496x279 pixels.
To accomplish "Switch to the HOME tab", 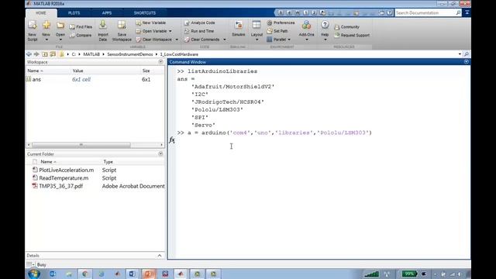I will (41, 13).
